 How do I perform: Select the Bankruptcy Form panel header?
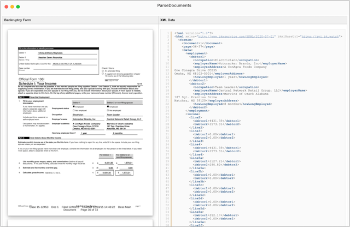coord(80,20)
